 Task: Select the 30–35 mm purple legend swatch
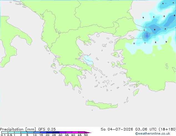tap(62, 132)
